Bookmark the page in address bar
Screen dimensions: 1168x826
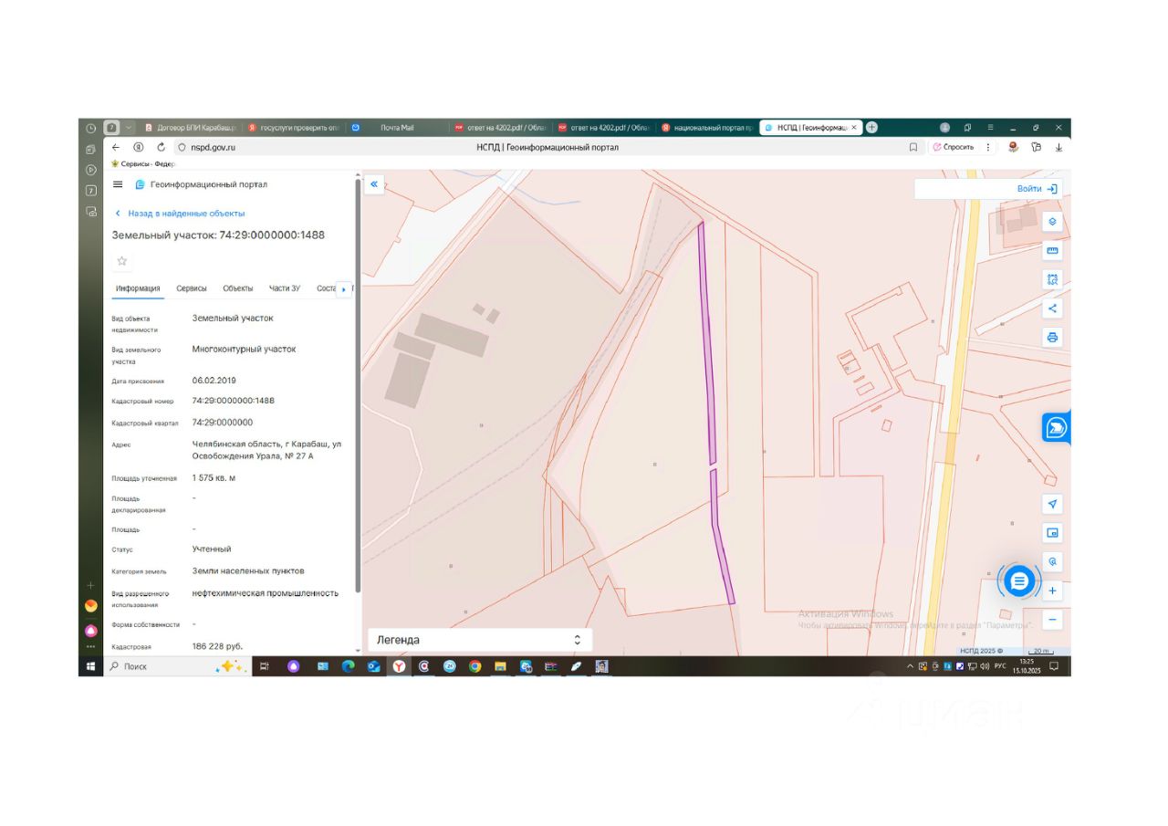pos(913,147)
